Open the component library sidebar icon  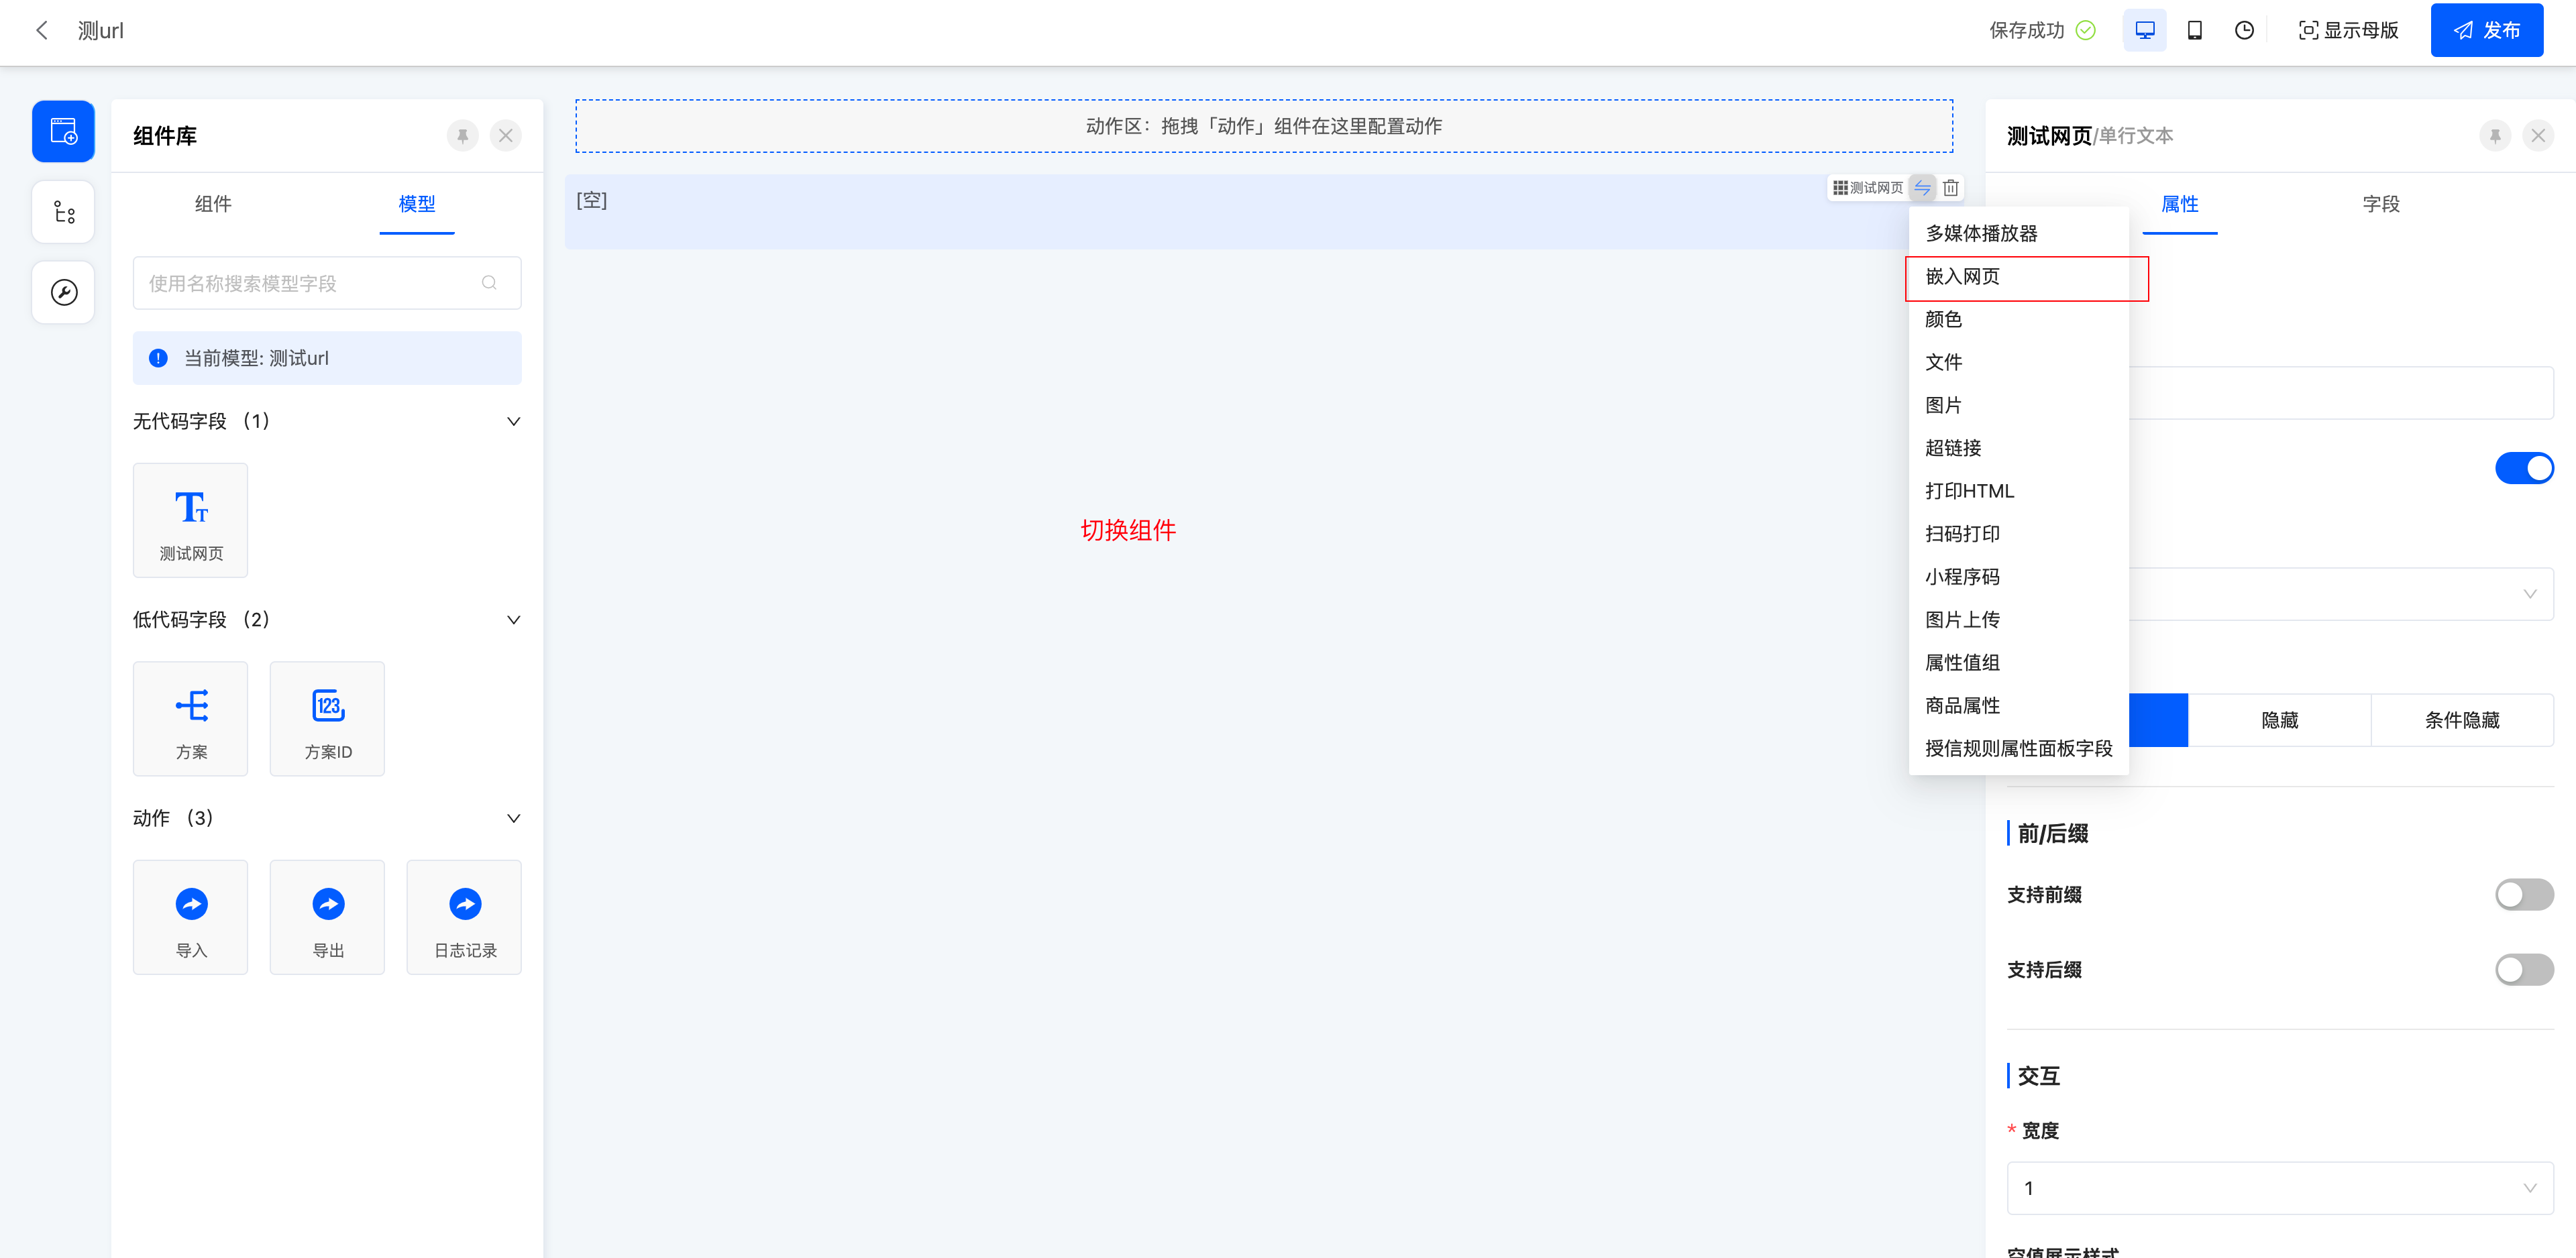point(63,131)
